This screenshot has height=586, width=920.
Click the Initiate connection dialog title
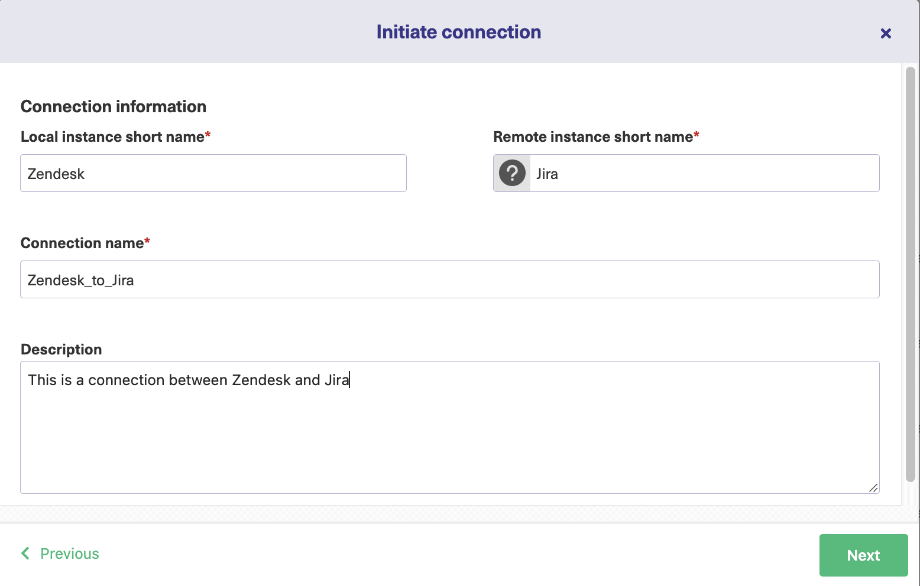458,31
